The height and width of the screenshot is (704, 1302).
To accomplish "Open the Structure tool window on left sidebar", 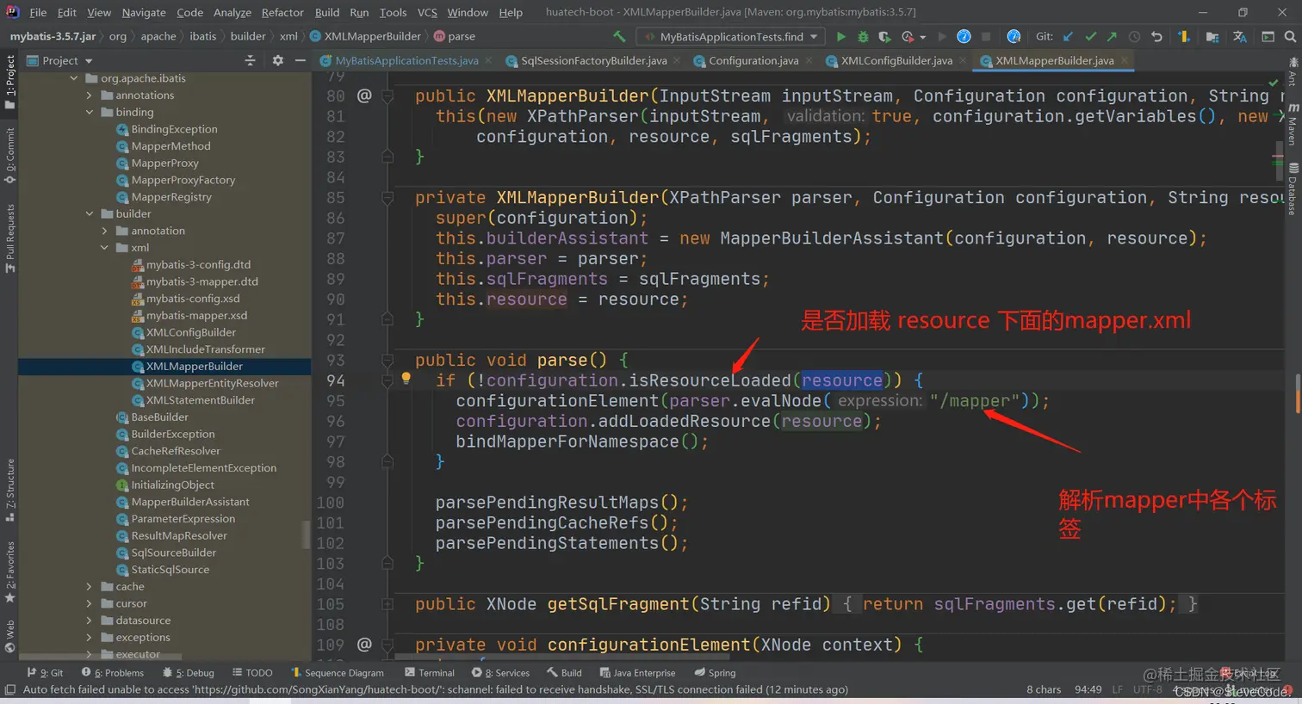I will (9, 490).
